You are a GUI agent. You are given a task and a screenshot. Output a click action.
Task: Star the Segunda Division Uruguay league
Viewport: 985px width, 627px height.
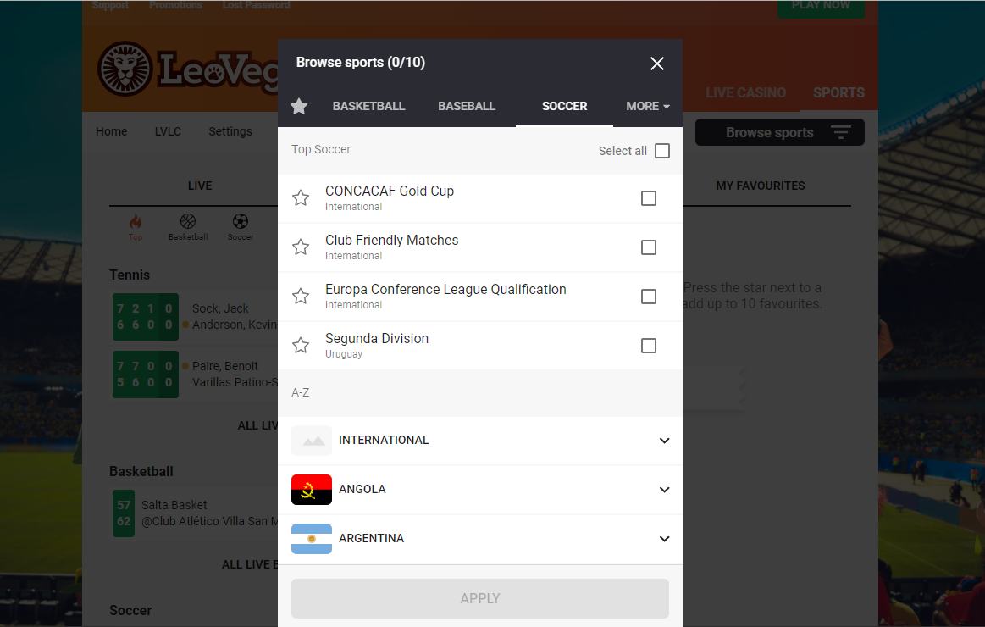pos(301,345)
